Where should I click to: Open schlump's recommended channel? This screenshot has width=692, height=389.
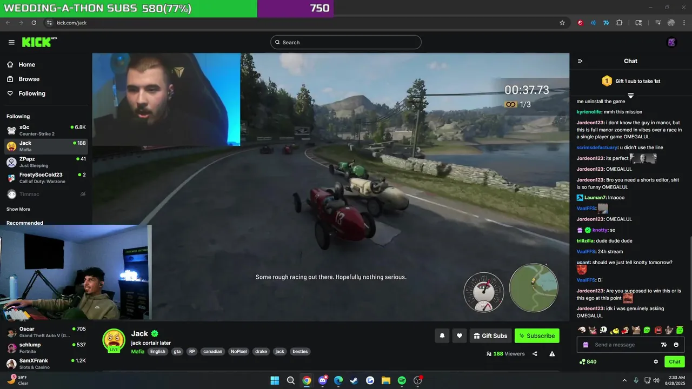[x=46, y=347]
